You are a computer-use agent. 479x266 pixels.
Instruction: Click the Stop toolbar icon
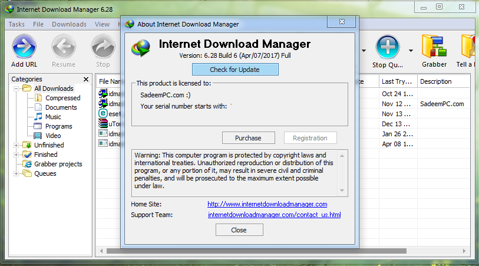click(103, 47)
